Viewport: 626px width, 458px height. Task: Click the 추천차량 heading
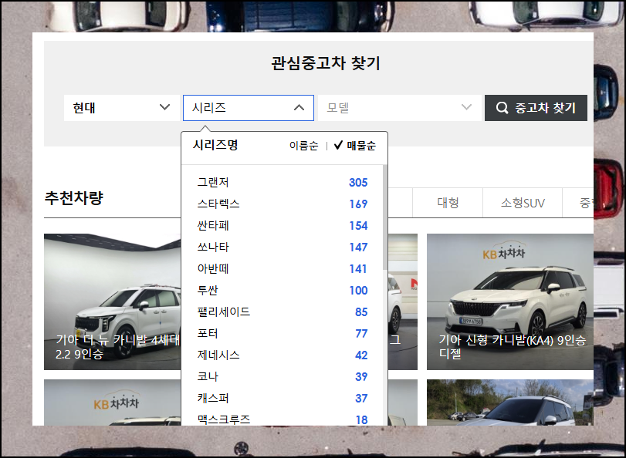(x=74, y=198)
